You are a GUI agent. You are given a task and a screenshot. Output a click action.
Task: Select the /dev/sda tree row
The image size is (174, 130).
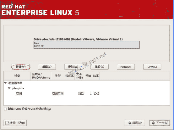tap(87, 88)
